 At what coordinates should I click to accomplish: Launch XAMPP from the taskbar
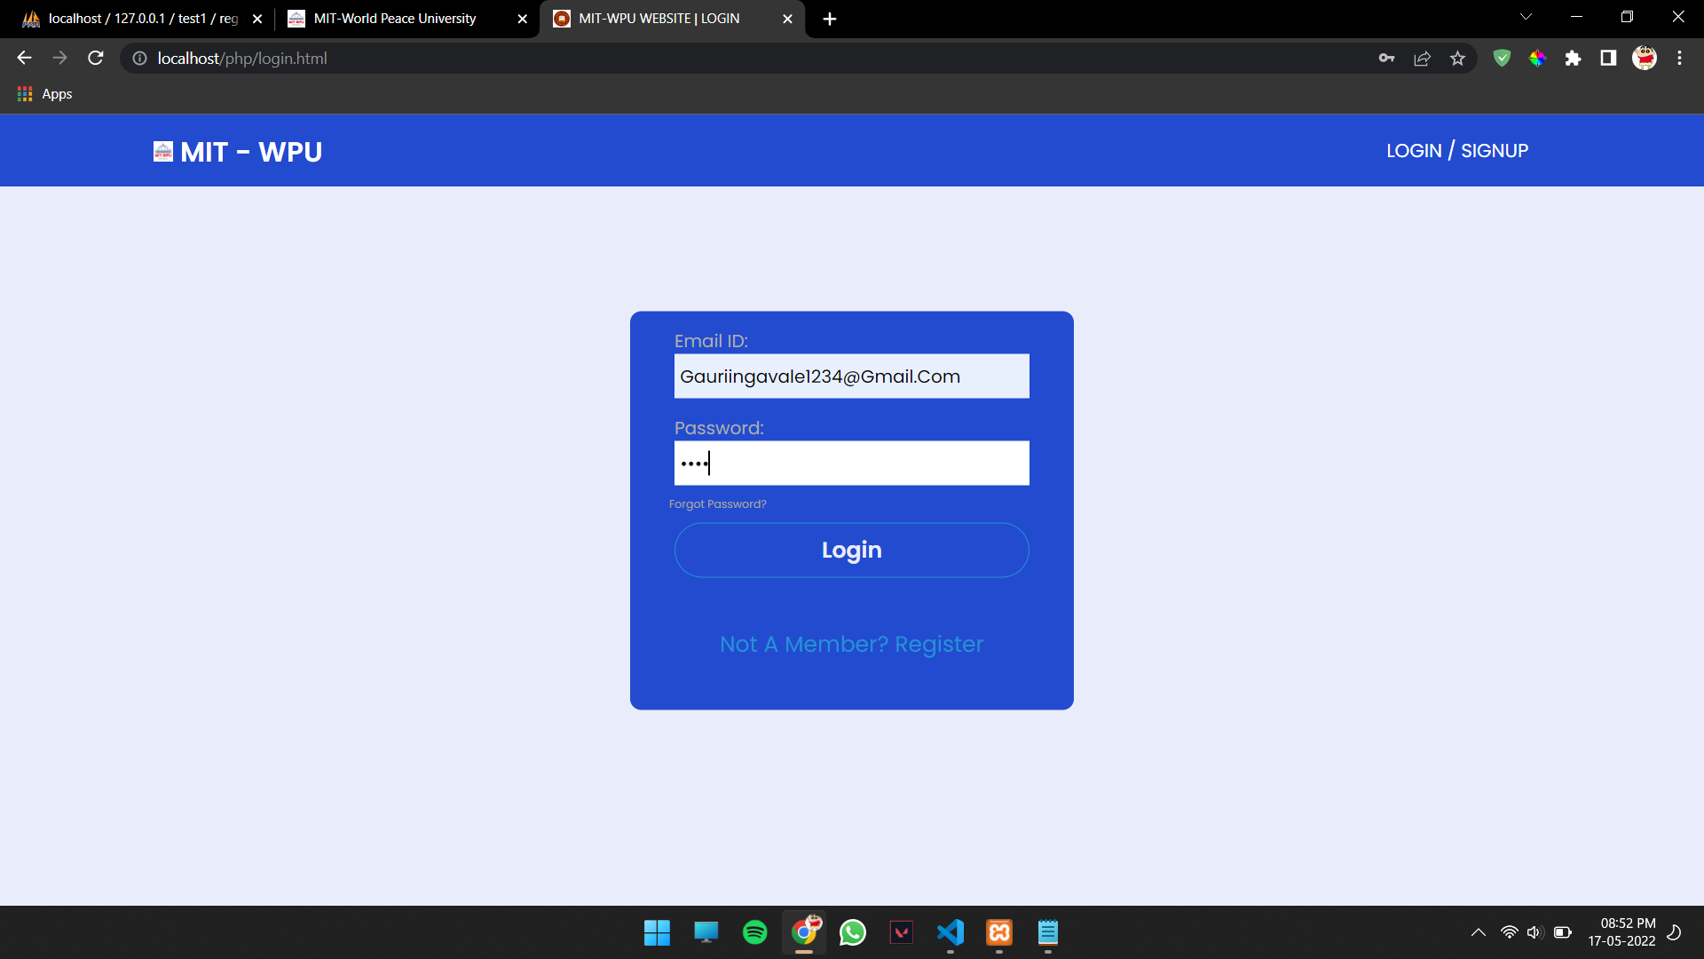999,932
